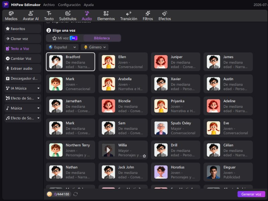Open the Efectos tab

tap(164, 16)
